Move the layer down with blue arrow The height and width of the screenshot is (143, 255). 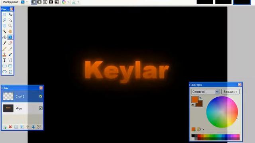[33, 127]
